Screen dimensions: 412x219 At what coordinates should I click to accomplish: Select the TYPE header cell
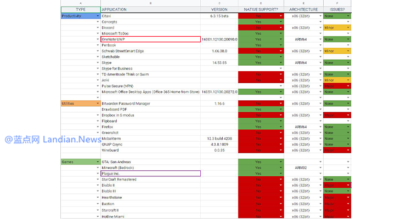click(81, 9)
